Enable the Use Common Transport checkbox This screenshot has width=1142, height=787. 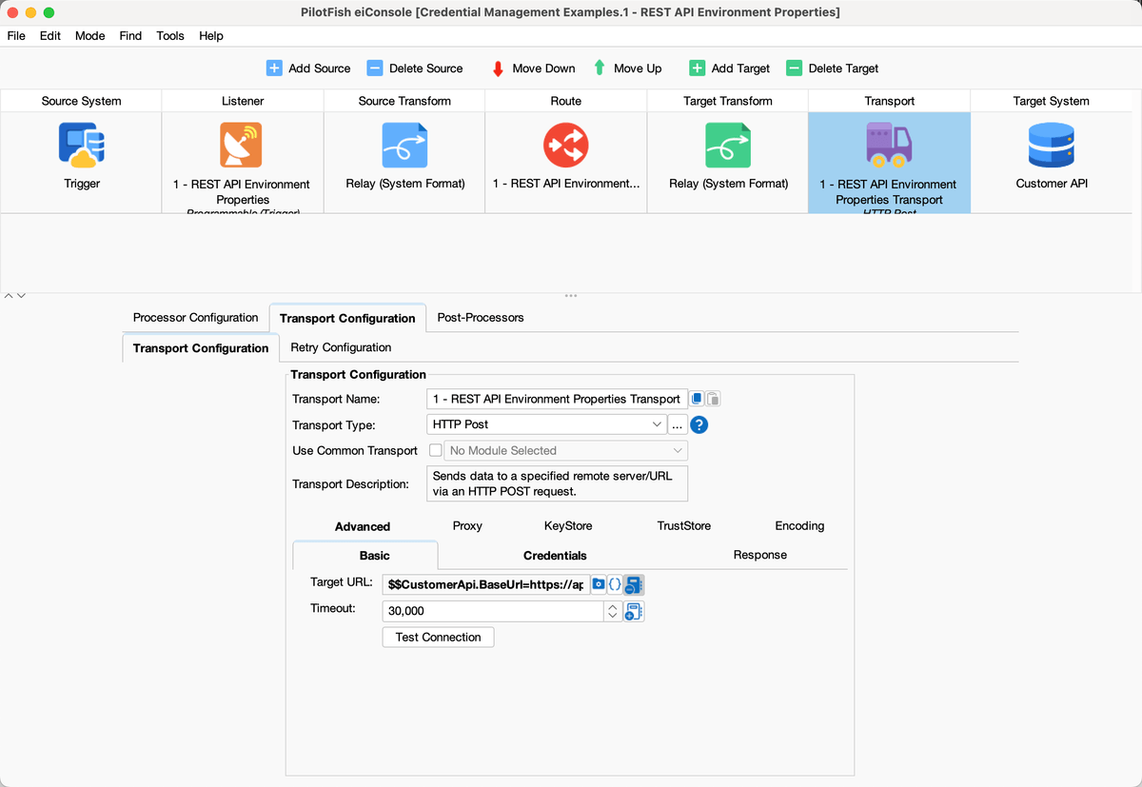436,450
